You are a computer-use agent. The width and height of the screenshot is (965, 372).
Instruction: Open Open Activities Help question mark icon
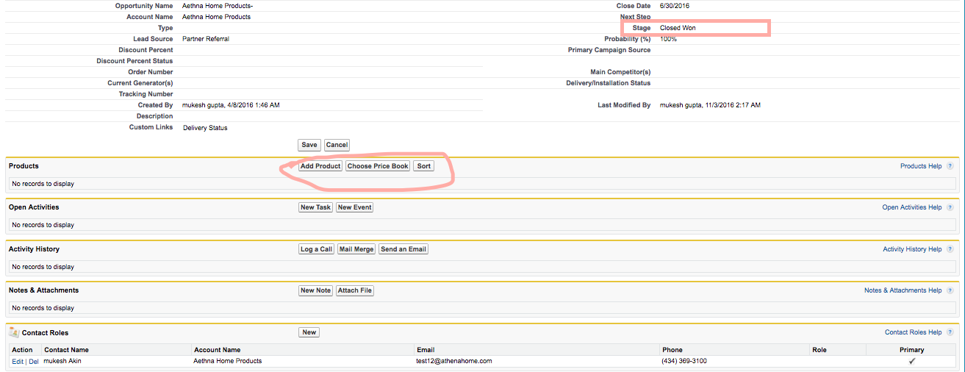pos(950,207)
